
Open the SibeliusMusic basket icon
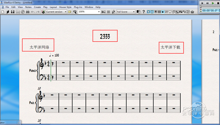[192, 12]
